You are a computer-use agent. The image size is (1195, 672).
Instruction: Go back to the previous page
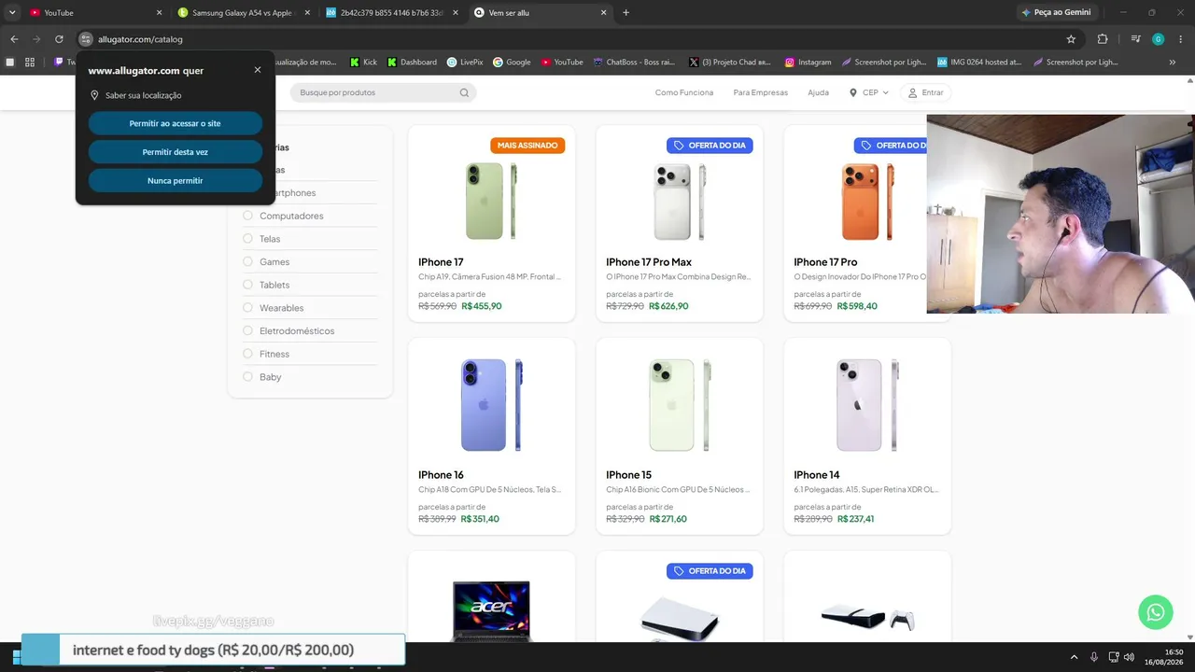point(14,39)
